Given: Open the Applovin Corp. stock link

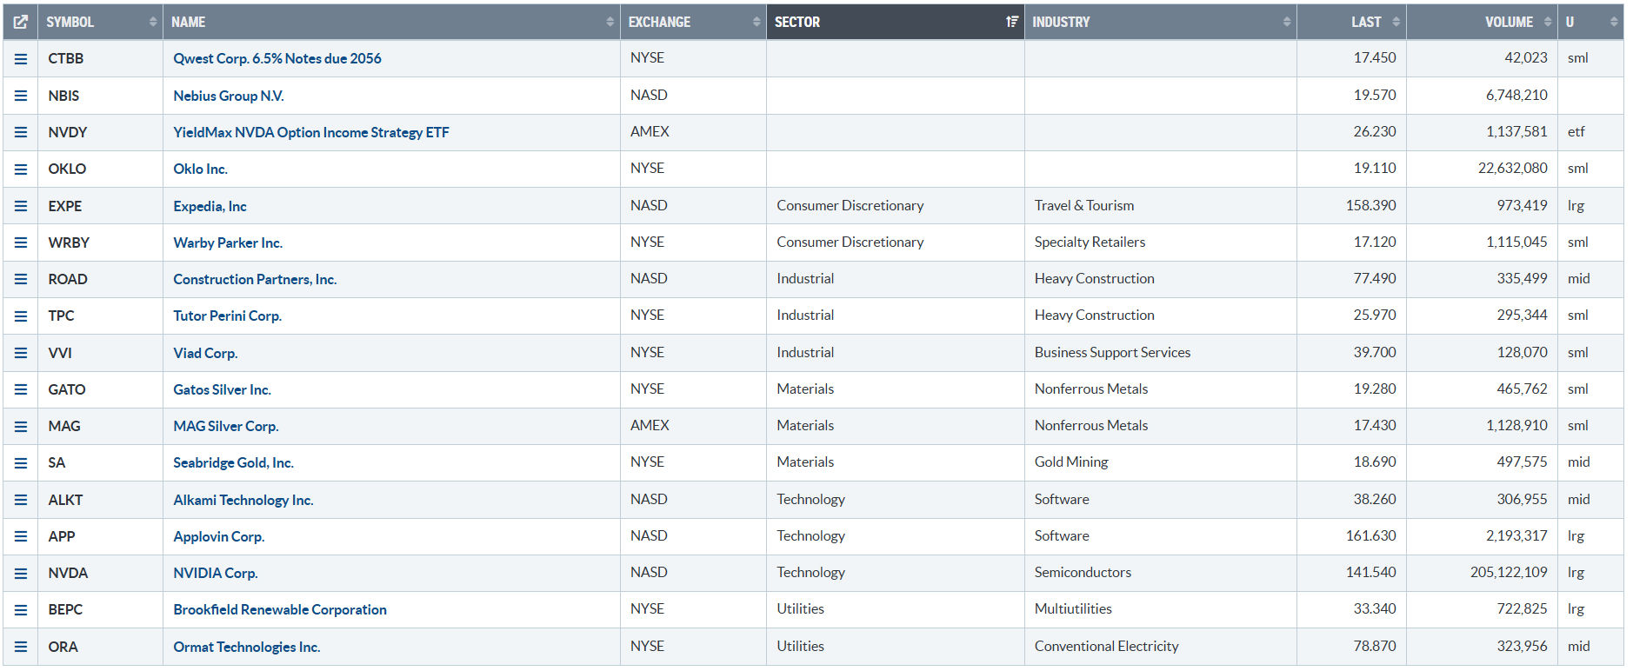Looking at the screenshot, I should [x=219, y=537].
